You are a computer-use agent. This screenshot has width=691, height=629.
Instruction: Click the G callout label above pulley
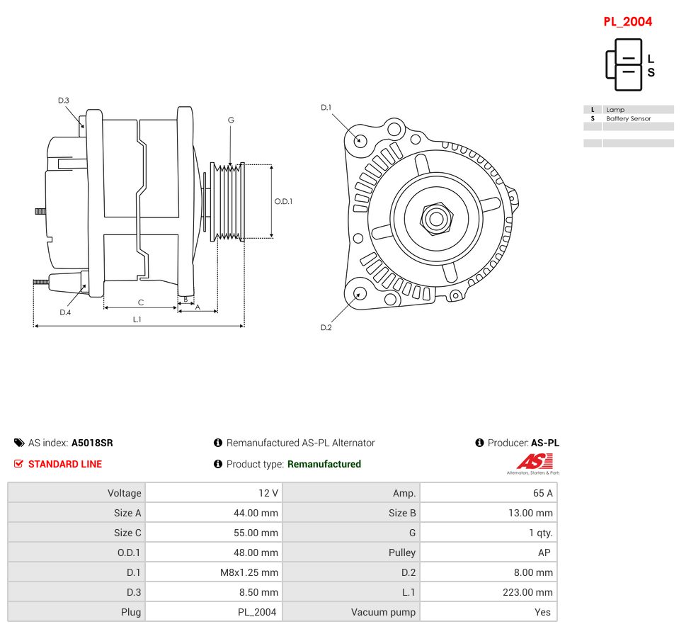[x=231, y=120]
